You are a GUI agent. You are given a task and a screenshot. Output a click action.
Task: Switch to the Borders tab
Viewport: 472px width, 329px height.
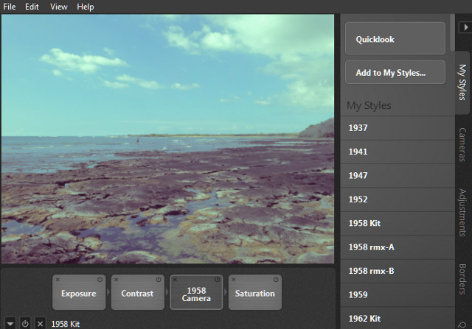(462, 279)
